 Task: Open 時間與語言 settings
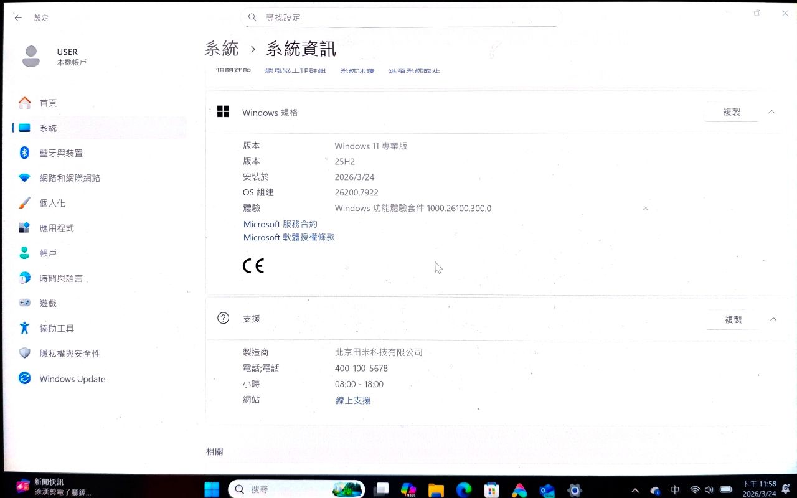click(60, 278)
